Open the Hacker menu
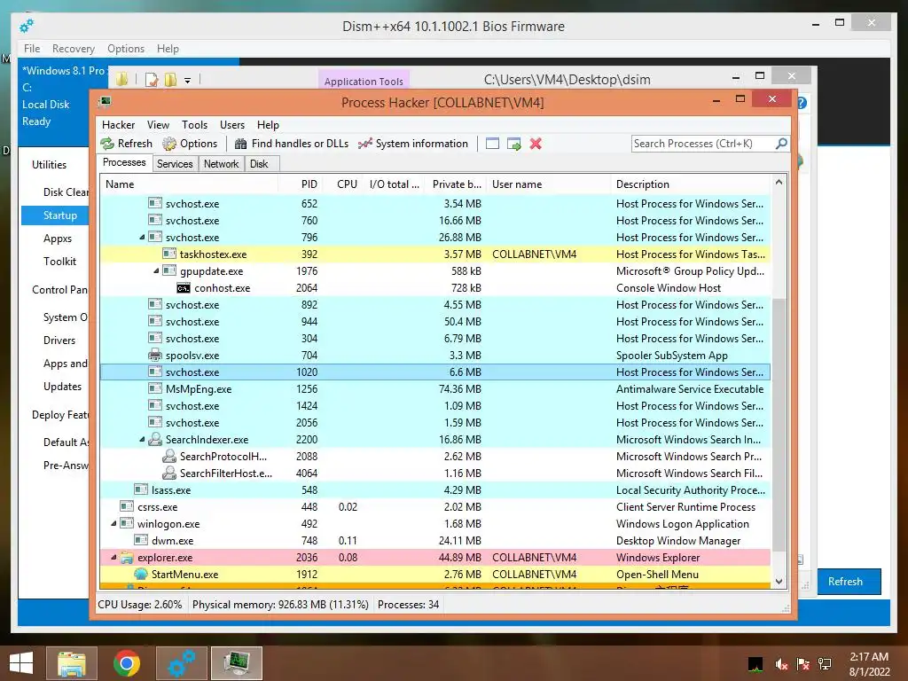This screenshot has width=908, height=681. tap(118, 124)
